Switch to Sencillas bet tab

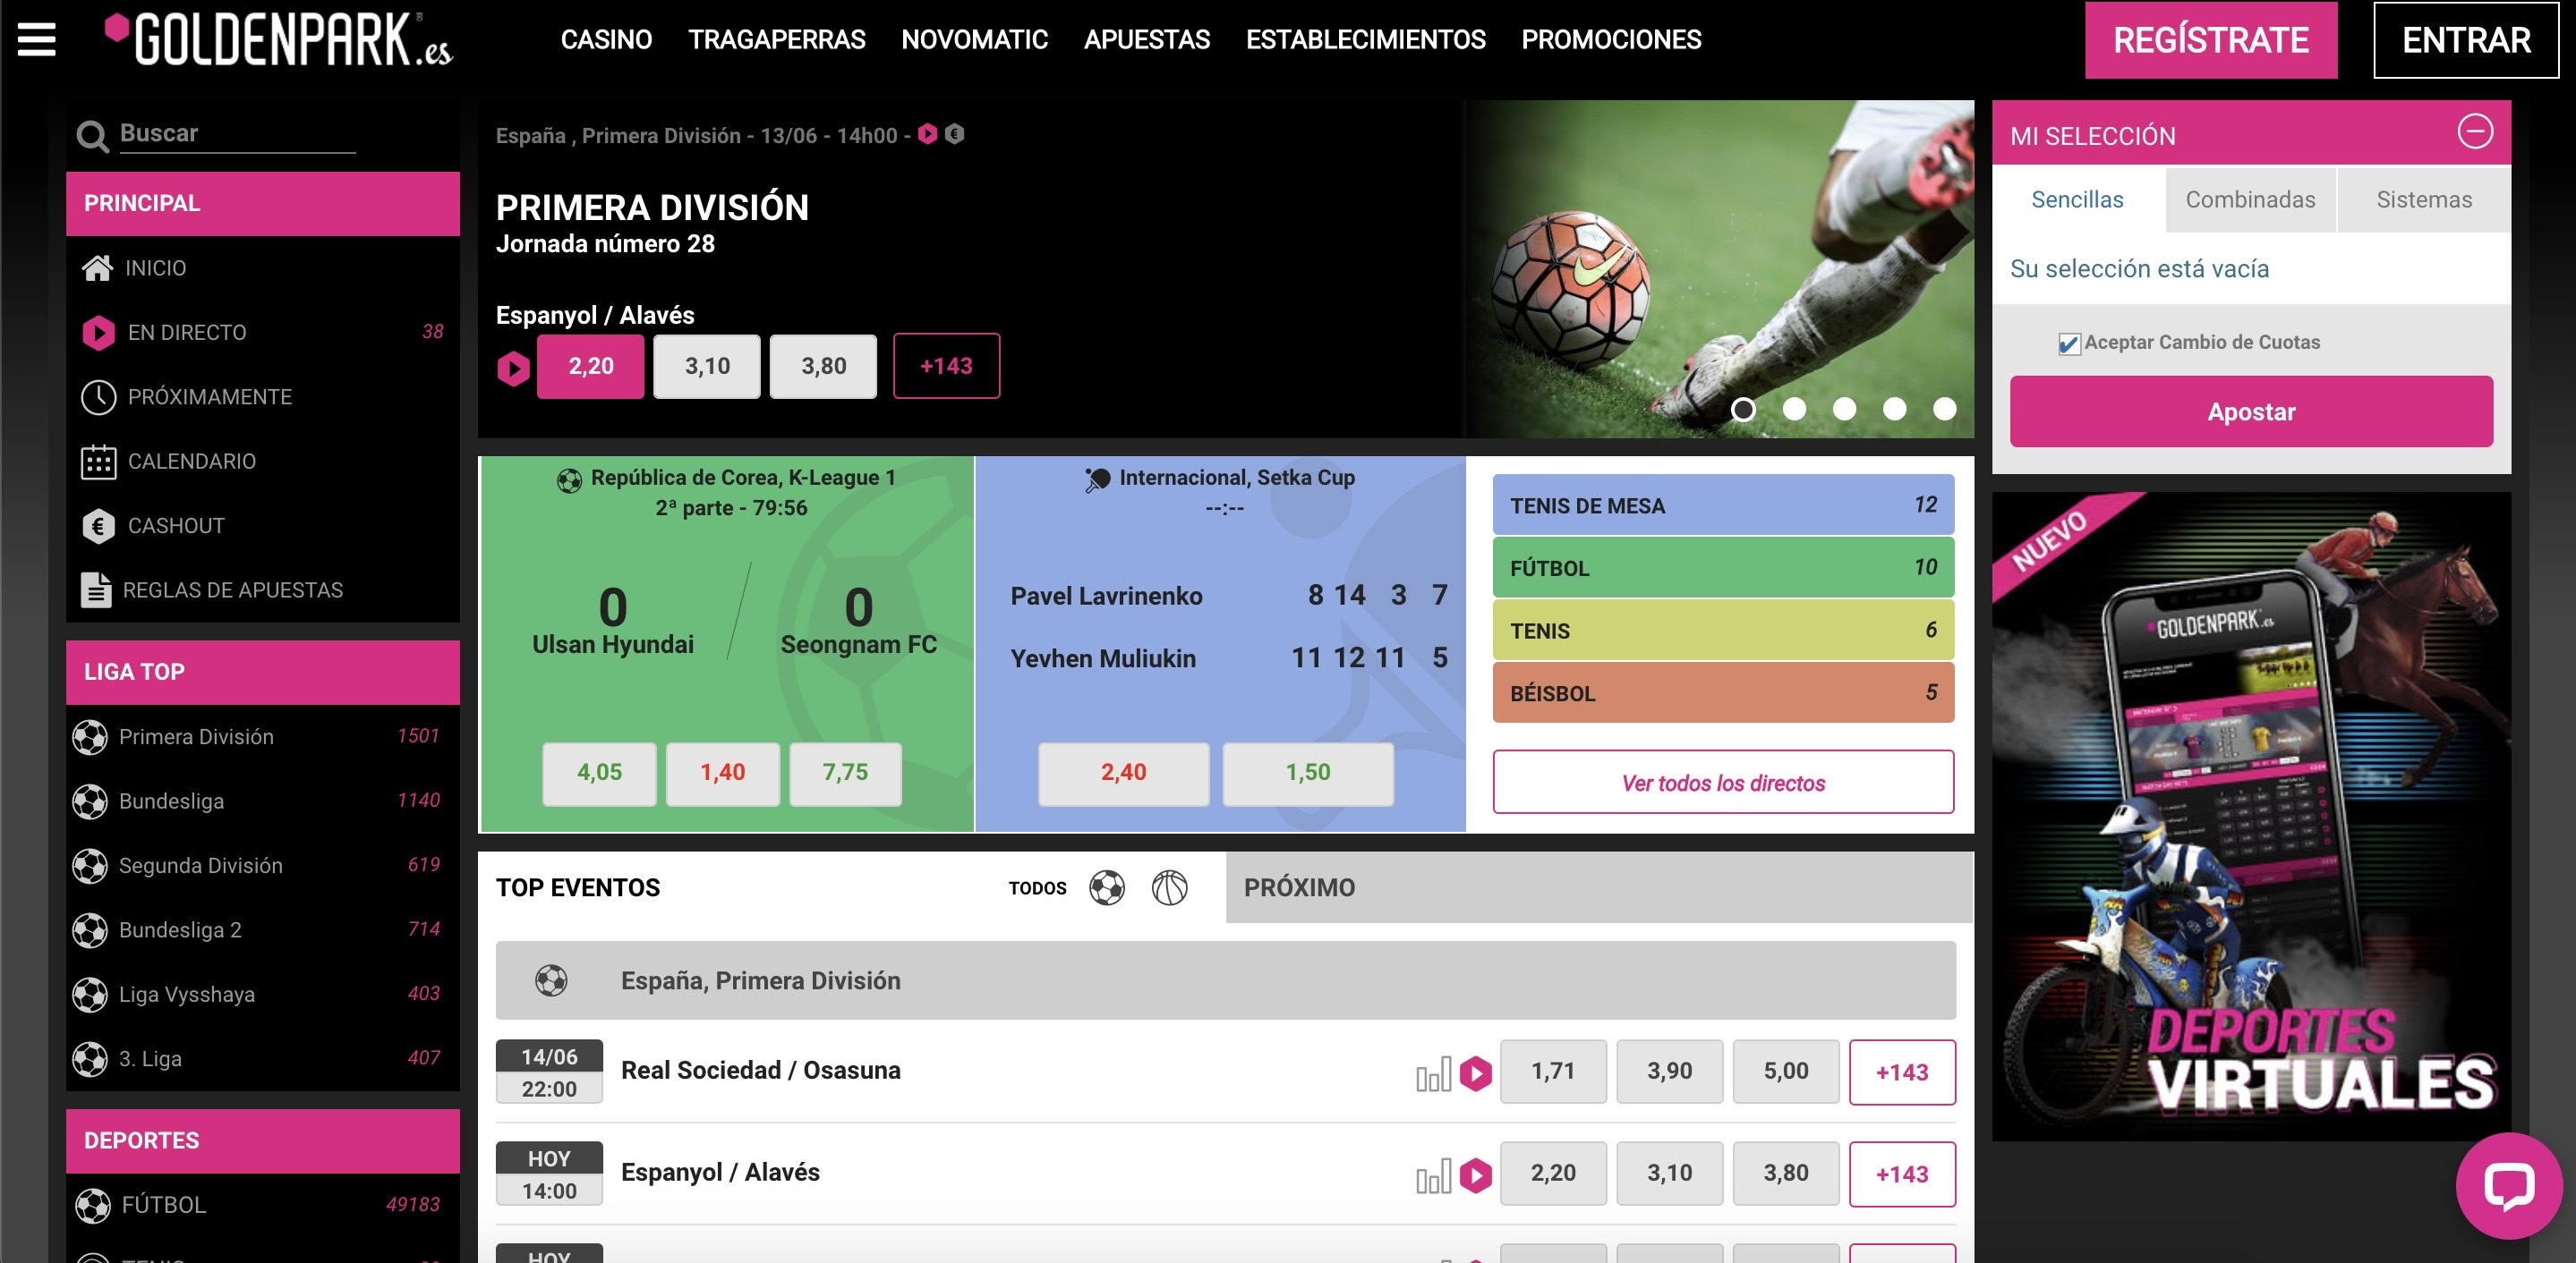pos(2078,199)
